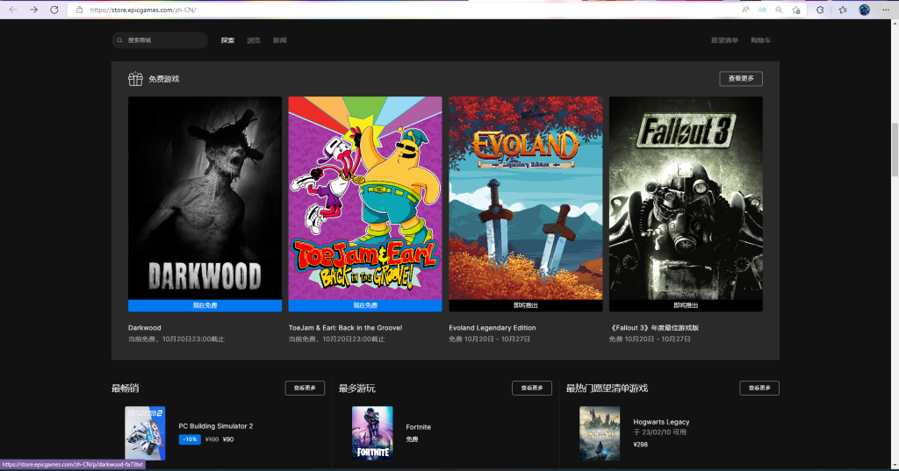The height and width of the screenshot is (471, 899).
Task: Open the Darkwood cover art
Action: click(205, 197)
